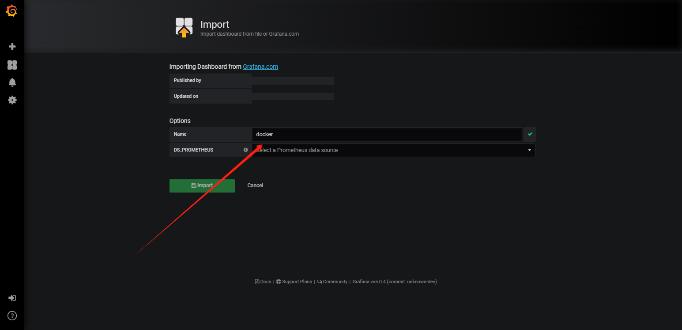Open the Create plus menu in sidebar
This screenshot has height=330, width=682.
click(12, 47)
